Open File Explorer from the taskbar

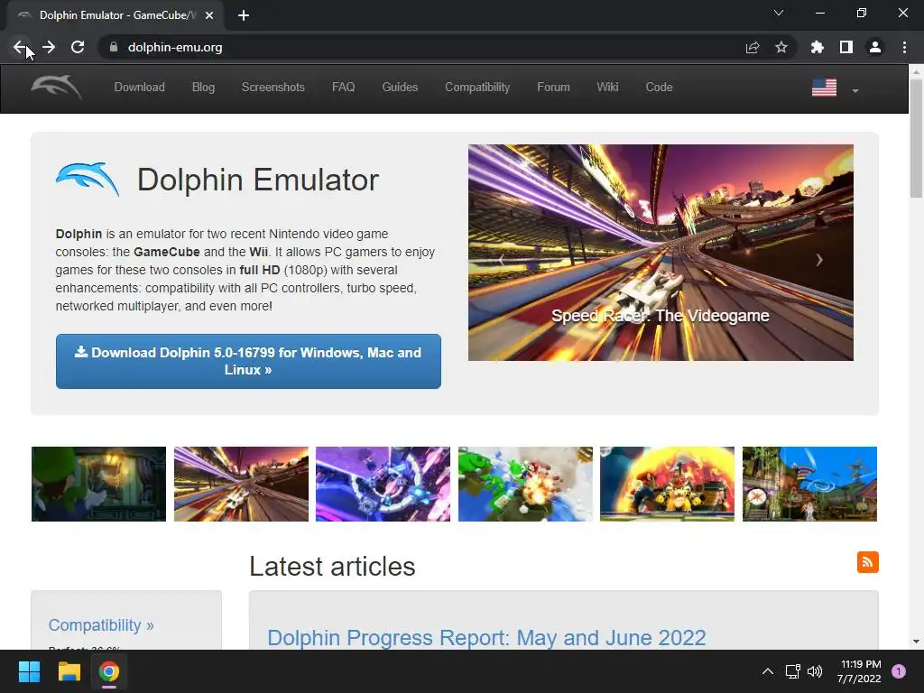click(69, 671)
